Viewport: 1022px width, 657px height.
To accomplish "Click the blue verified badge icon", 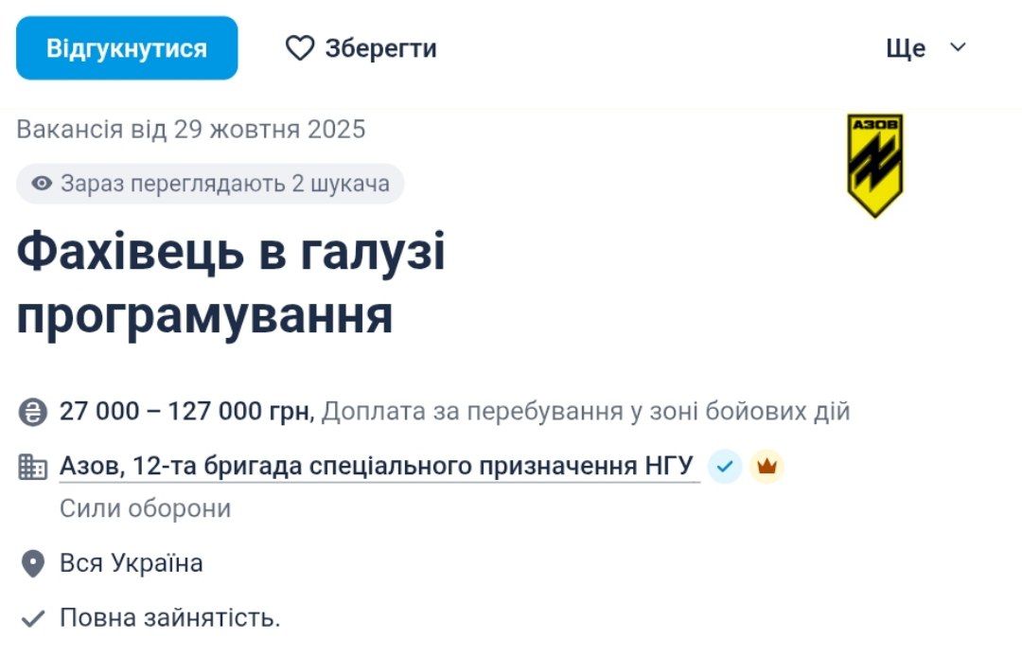I will click(724, 465).
